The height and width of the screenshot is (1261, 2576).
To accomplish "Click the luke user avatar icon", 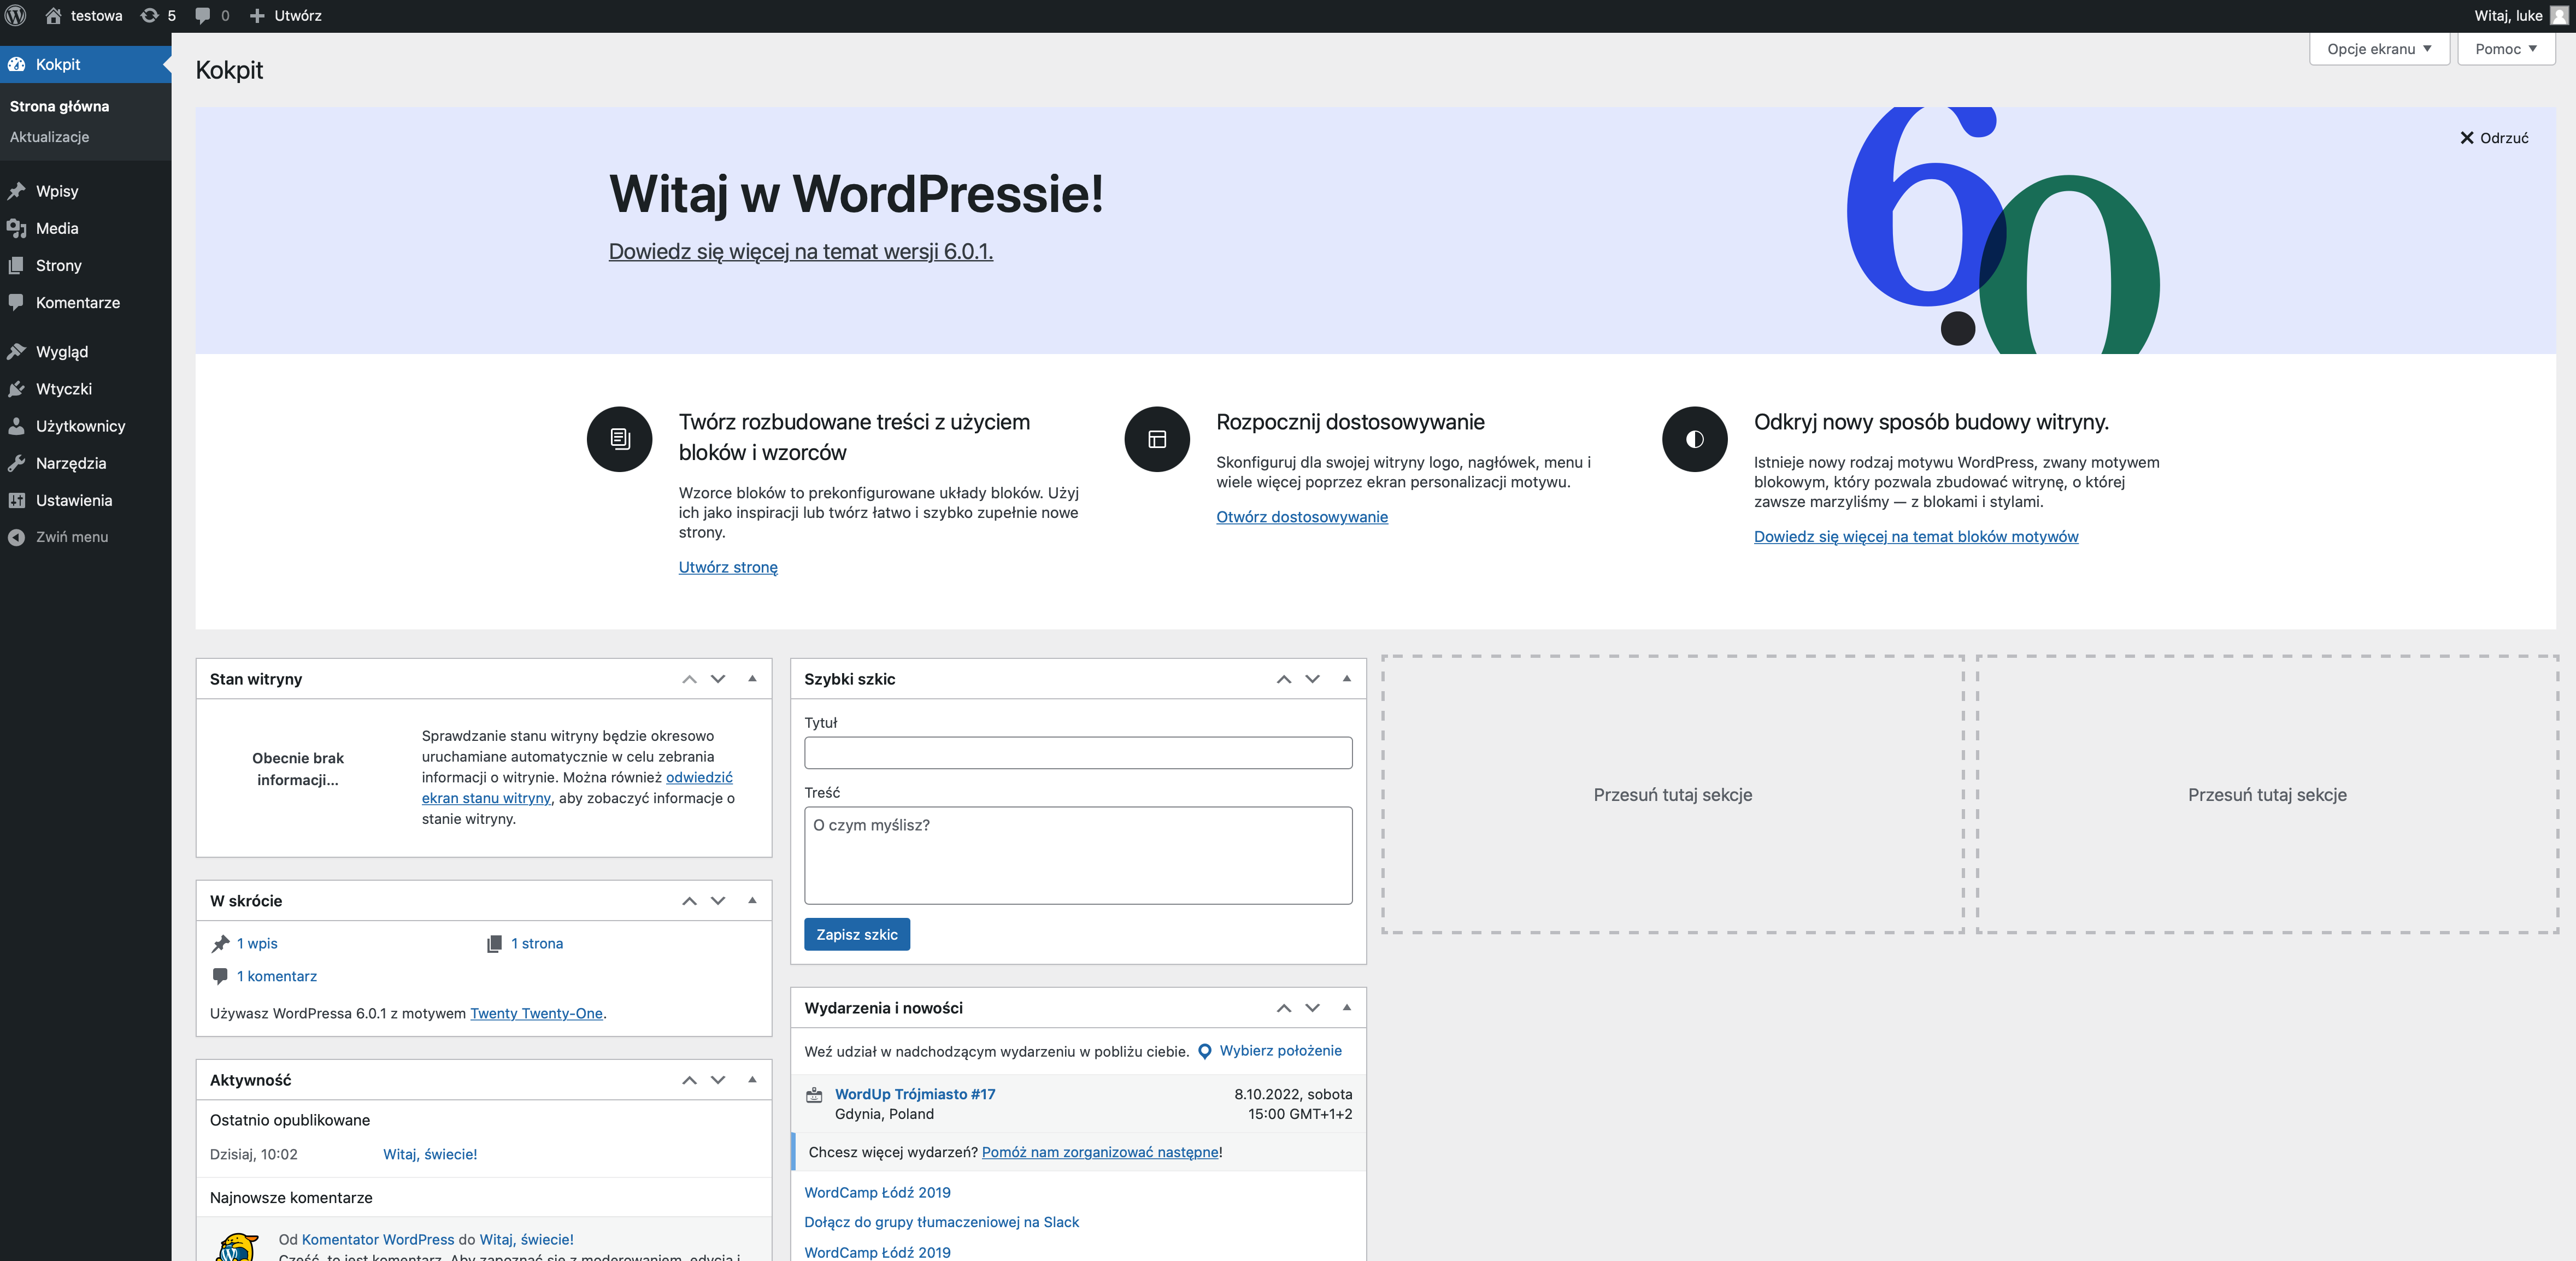I will tap(2559, 16).
